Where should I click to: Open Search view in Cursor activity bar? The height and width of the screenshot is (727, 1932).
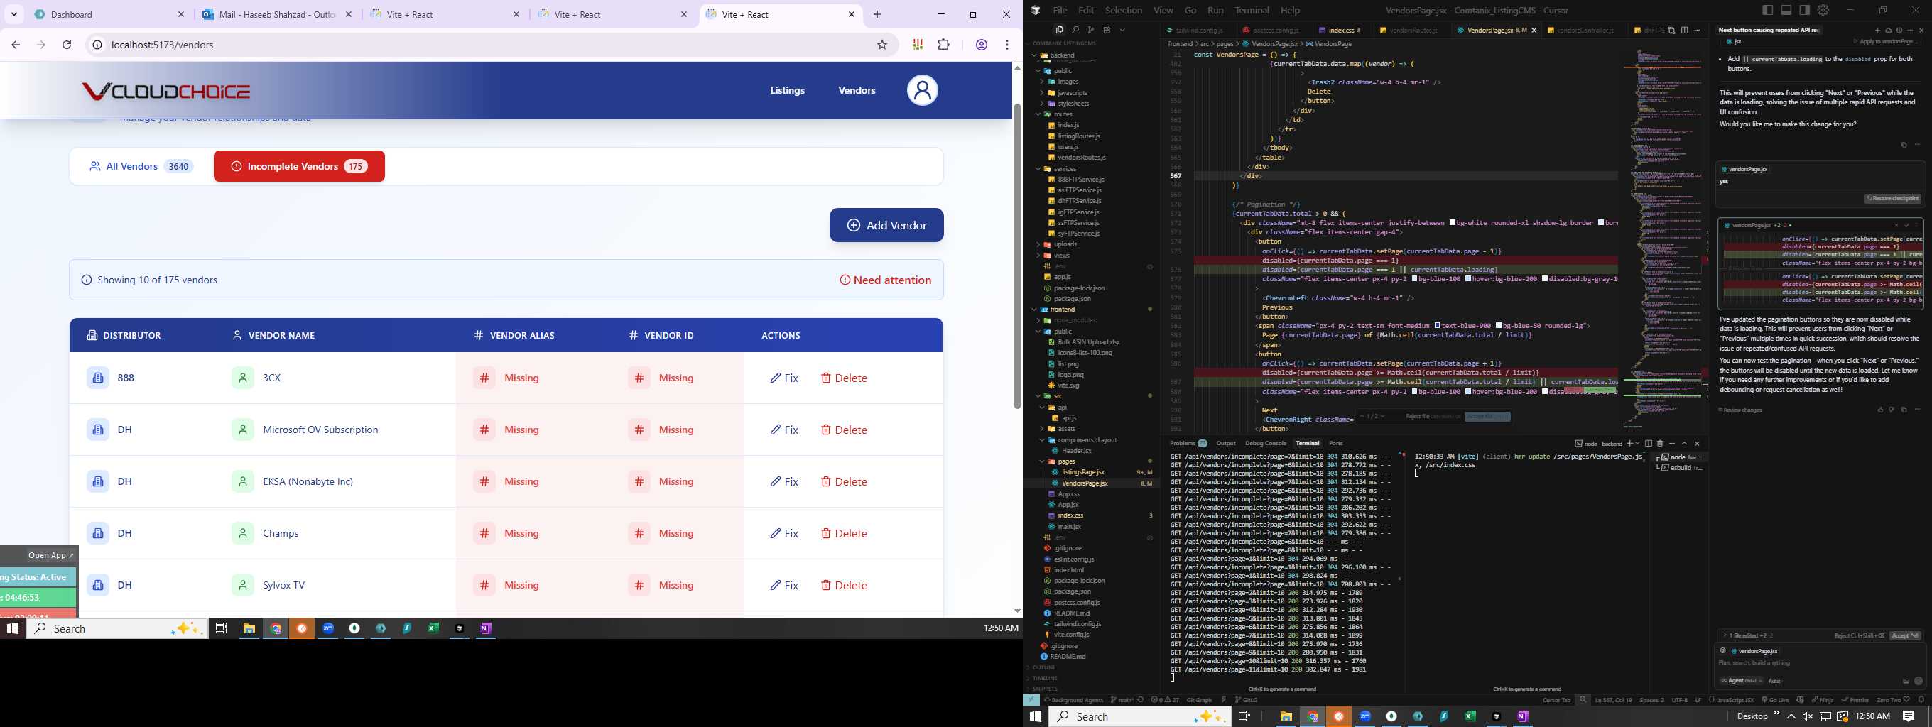1075,30
